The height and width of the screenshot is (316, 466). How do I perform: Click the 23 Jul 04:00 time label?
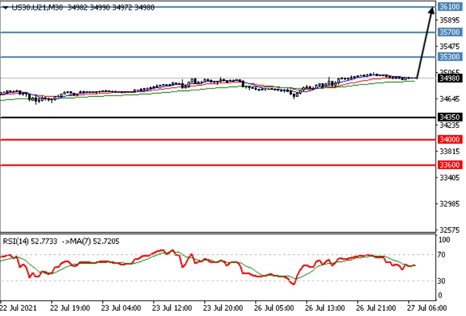pos(121,308)
